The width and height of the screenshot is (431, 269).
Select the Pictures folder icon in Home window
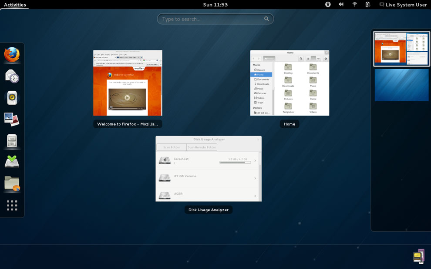pyautogui.click(x=288, y=93)
